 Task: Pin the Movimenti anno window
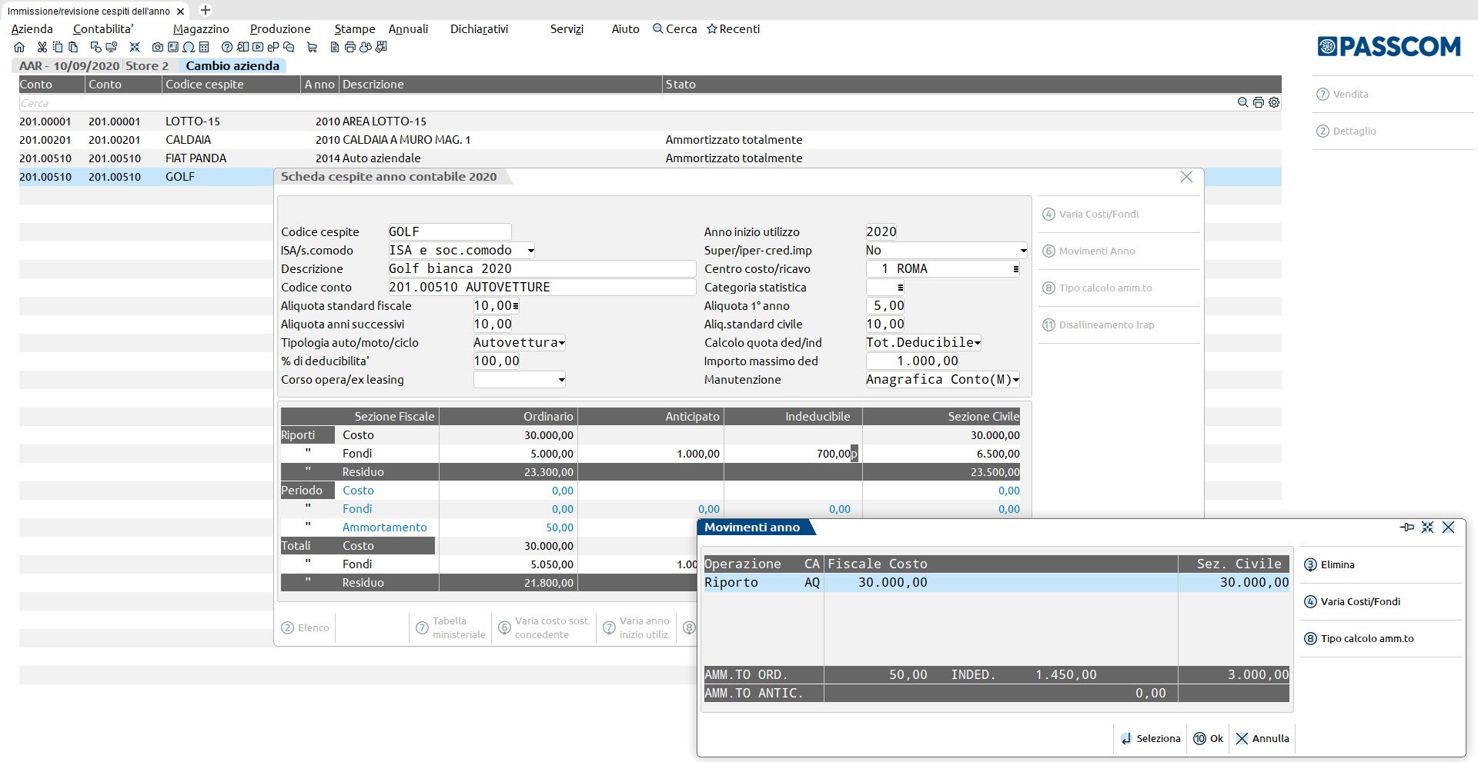pyautogui.click(x=1407, y=527)
